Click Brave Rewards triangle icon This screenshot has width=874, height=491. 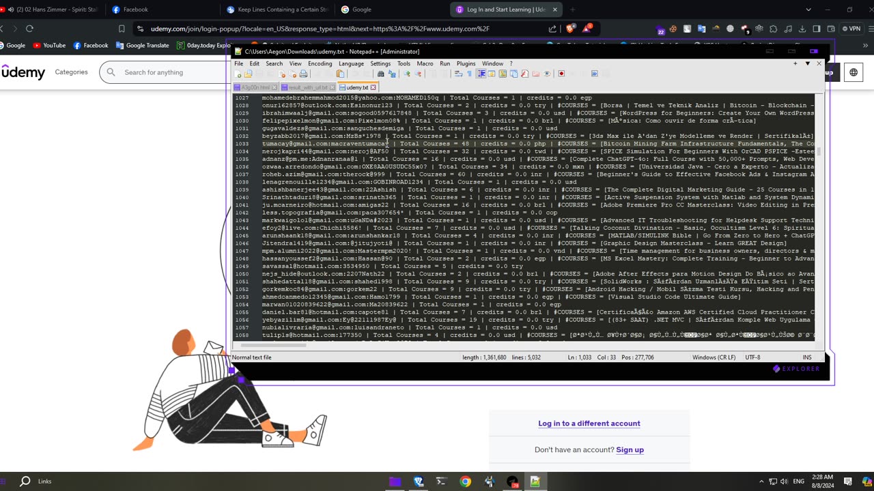[587, 29]
